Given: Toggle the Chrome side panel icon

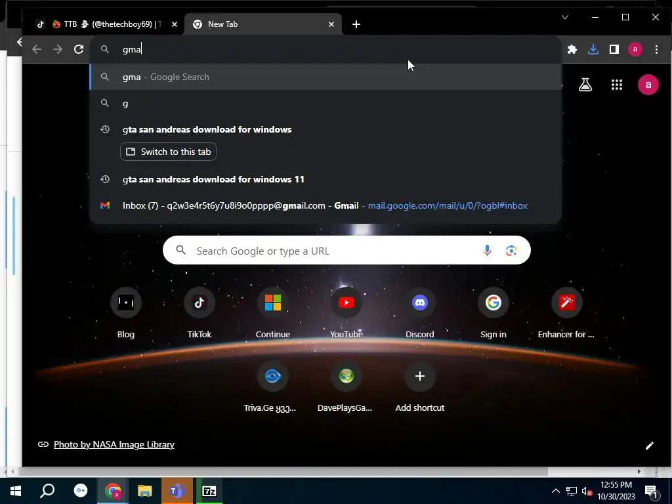Looking at the screenshot, I should 614,49.
